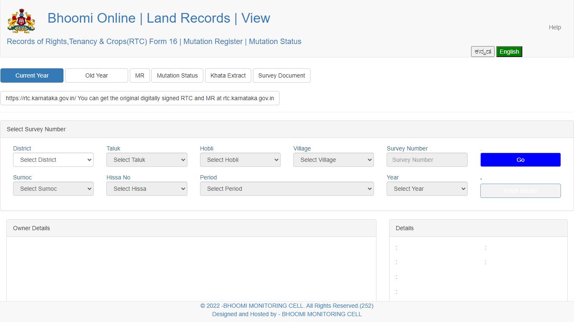Screen dimensions: 574x322
Task: Click the Survey Number field label
Action: pyautogui.click(x=407, y=148)
